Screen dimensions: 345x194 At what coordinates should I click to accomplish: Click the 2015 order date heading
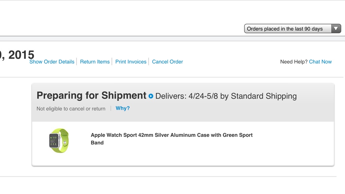point(21,55)
